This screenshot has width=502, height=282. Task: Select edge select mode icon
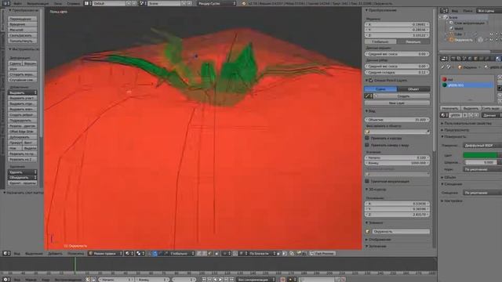coord(205,253)
